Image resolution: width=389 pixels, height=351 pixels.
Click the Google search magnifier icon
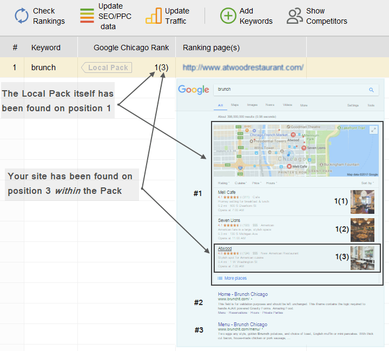[371, 90]
